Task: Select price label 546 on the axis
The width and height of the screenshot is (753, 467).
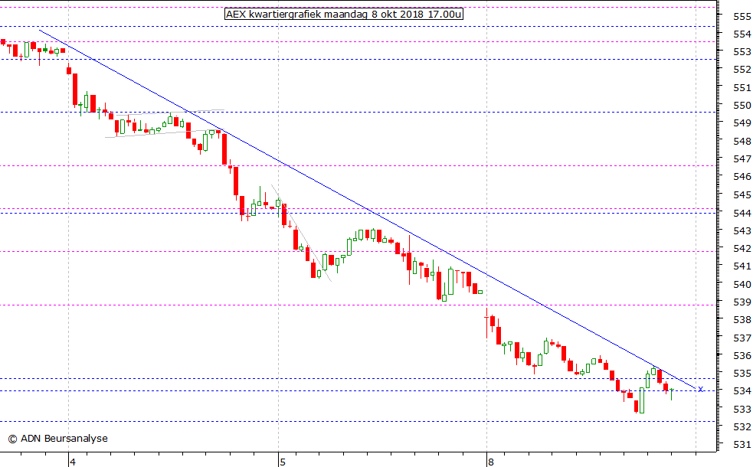Action: pos(742,177)
